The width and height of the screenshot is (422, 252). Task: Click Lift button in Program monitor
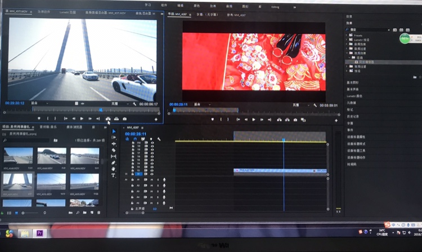279,120
